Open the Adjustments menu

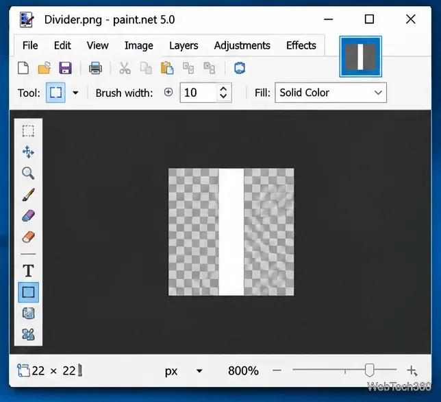coord(242,45)
